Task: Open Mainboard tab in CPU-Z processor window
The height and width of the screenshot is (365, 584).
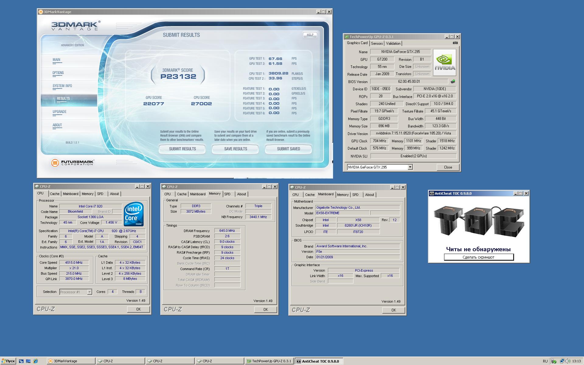Action: (71, 194)
